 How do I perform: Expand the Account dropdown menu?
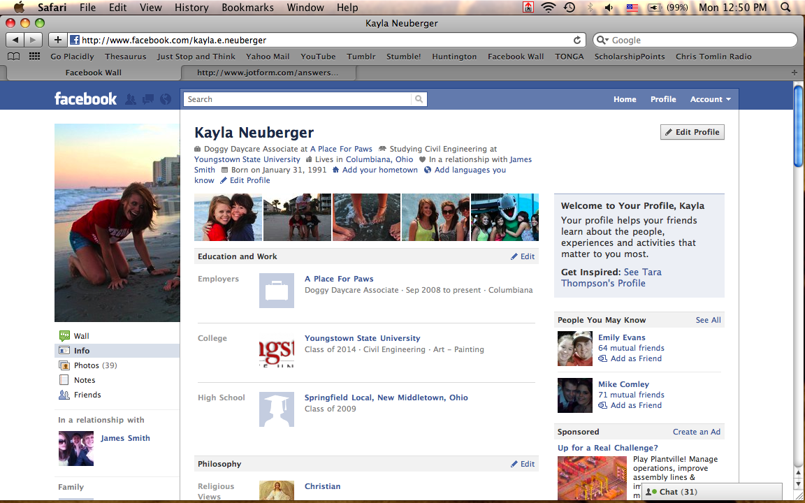coord(710,99)
